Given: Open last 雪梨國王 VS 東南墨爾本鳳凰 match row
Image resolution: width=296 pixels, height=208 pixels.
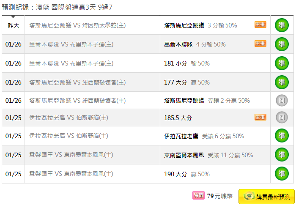Looking at the screenshot, I should pos(71,174).
